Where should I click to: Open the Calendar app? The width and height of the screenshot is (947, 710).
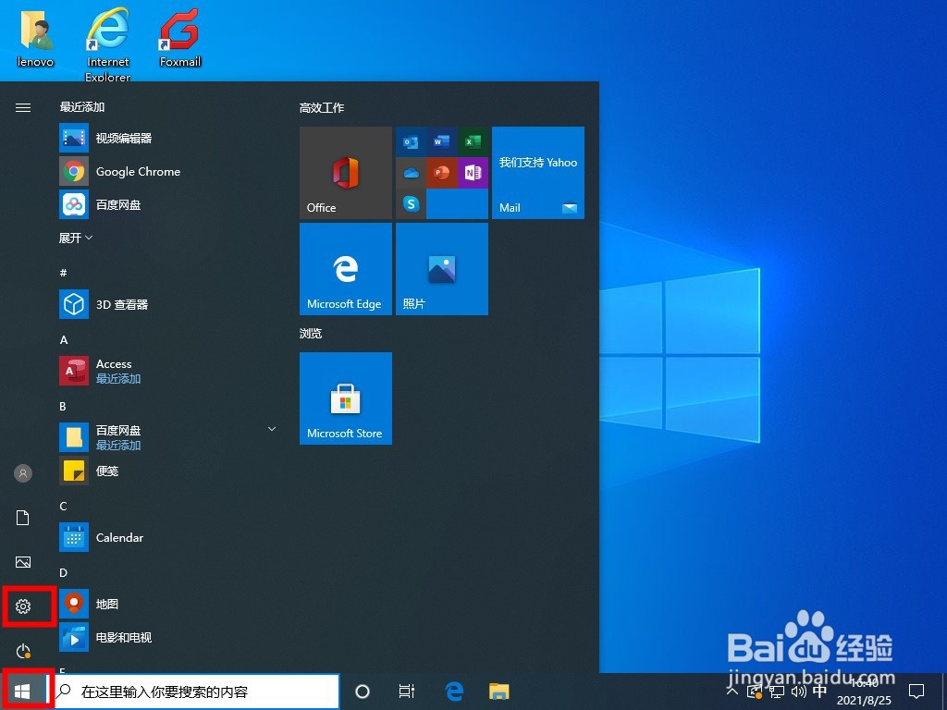[x=166, y=537]
